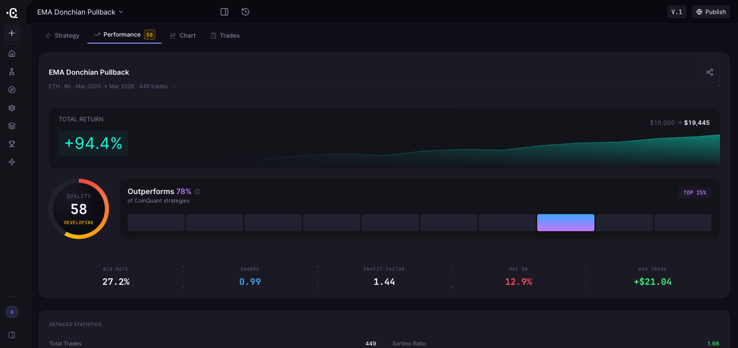Click the Avg Trade +$21.04 value

coord(653,282)
